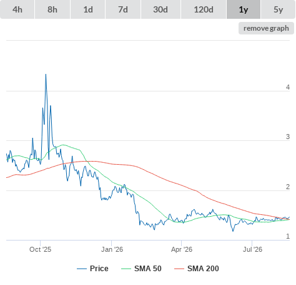Open the 7d range view
The width and height of the screenshot is (296, 285).
[x=123, y=9]
